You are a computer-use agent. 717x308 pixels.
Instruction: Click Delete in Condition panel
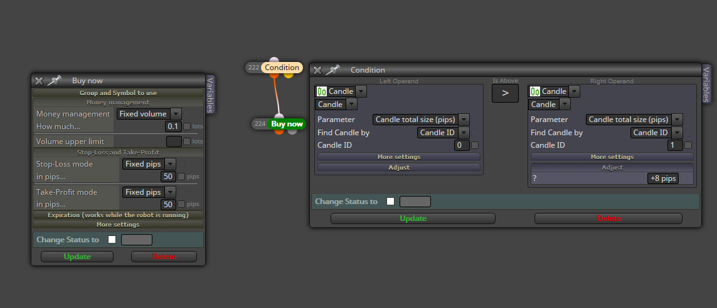click(x=608, y=218)
